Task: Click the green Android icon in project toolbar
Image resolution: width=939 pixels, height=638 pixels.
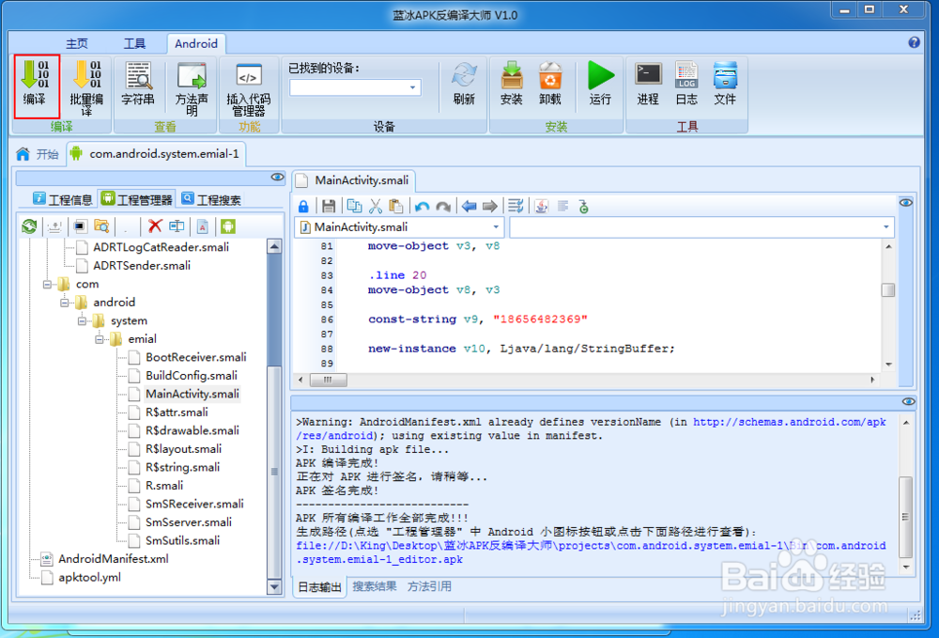Action: coord(228,226)
